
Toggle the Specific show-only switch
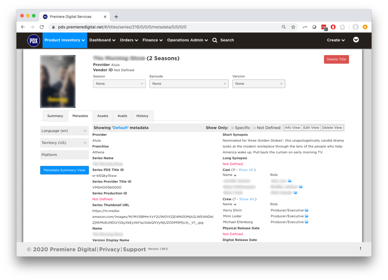[x=231, y=128]
